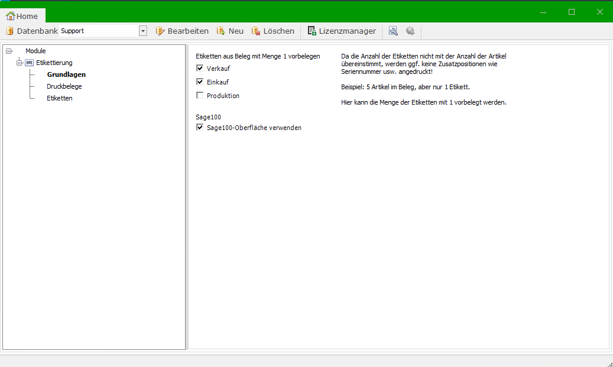
Task: Select Grundlagen in the module tree
Action: pyautogui.click(x=66, y=74)
